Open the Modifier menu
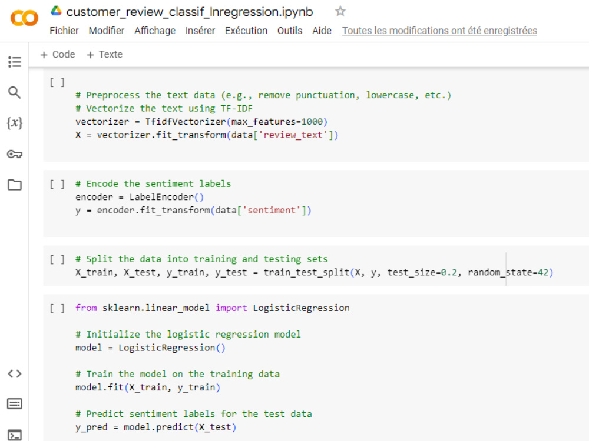The image size is (589, 441). tap(106, 31)
